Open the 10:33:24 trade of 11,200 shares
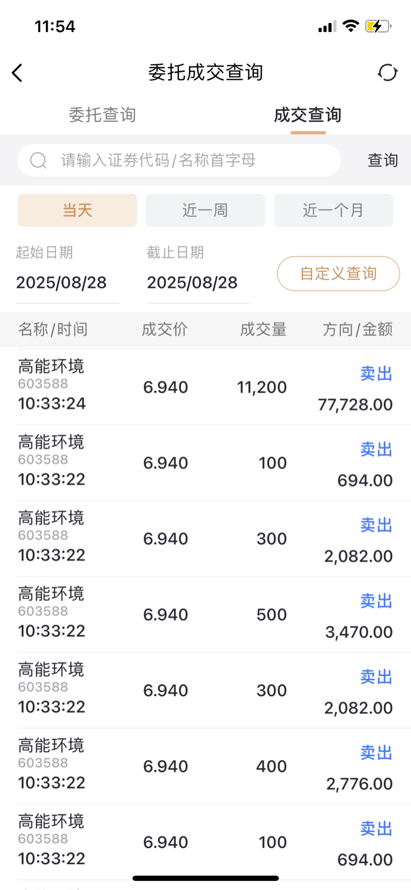This screenshot has height=890, width=411. click(x=205, y=387)
